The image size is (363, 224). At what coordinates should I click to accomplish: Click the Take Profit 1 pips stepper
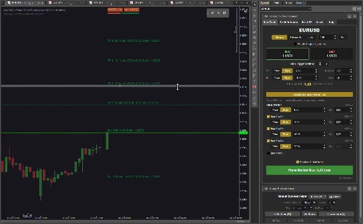(x=324, y=110)
